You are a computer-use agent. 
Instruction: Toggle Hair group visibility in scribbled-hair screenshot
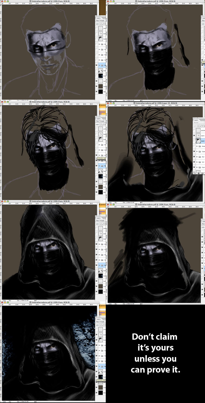97,155
